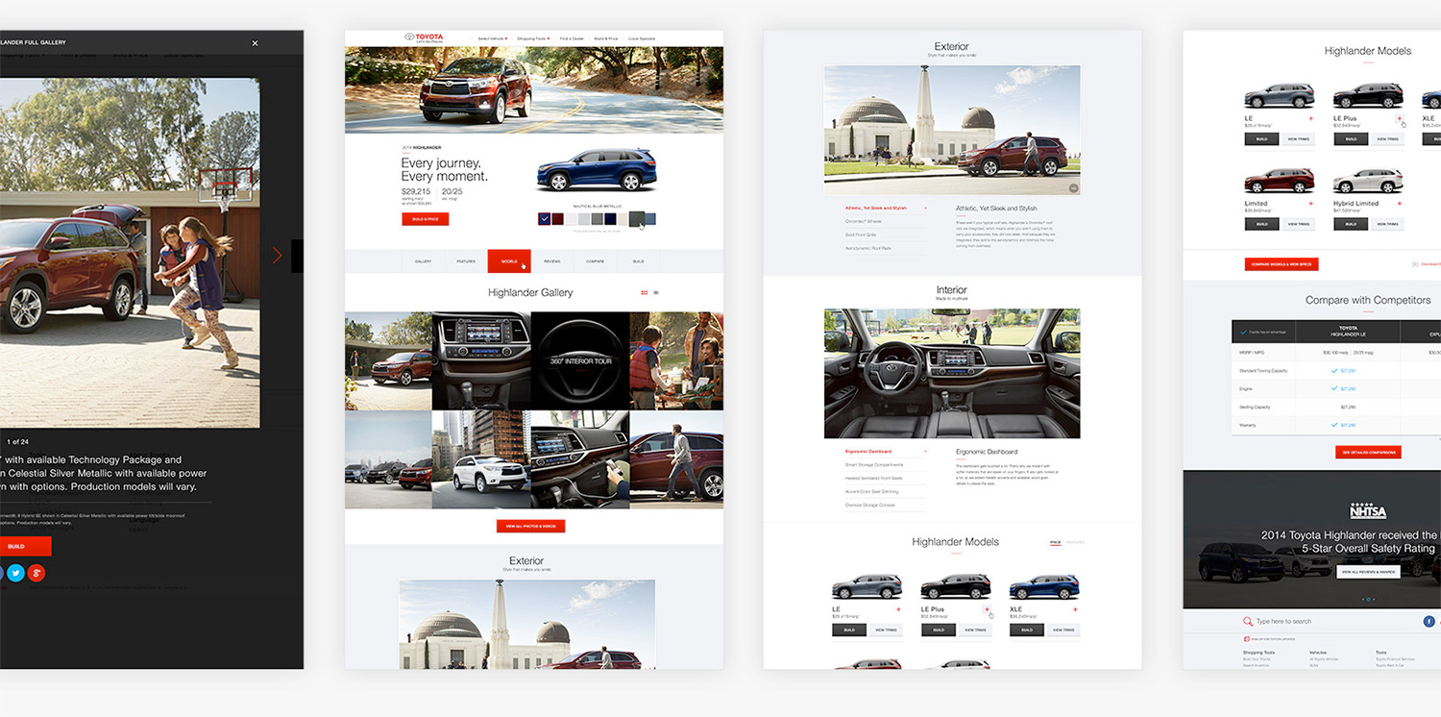Expand Aerodynamic Roof Rails item
Image resolution: width=1441 pixels, height=717 pixels.
(886, 248)
